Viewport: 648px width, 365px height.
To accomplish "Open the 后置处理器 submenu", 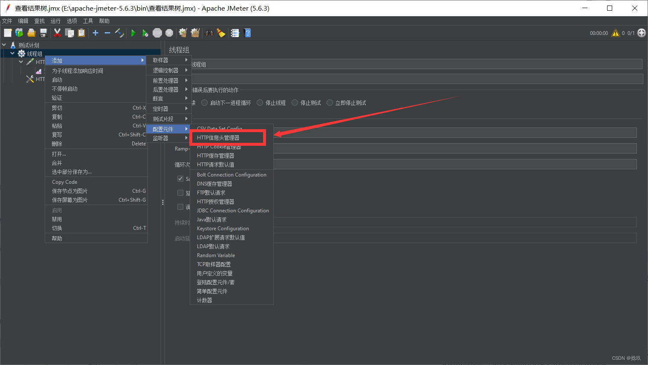I will click(x=169, y=90).
